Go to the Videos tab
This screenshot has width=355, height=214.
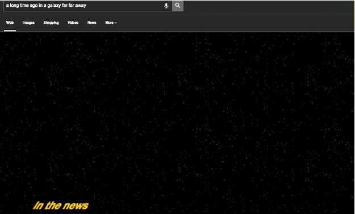click(x=73, y=23)
